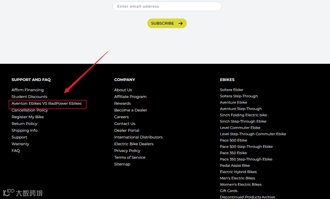Open the Return Policy link
Viewport: 330px width, 199px height.
tap(24, 124)
